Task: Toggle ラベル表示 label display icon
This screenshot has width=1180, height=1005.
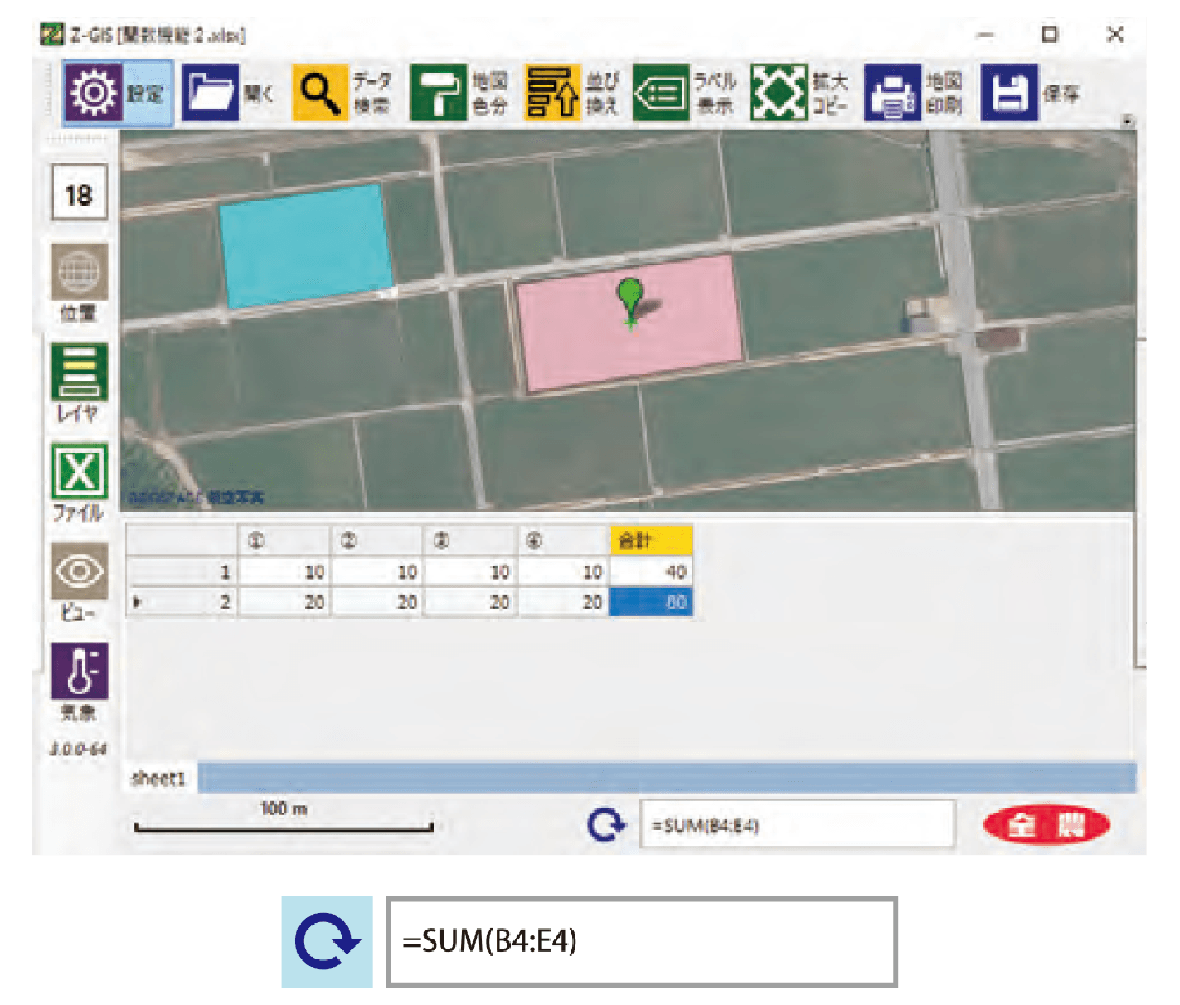Action: [660, 93]
